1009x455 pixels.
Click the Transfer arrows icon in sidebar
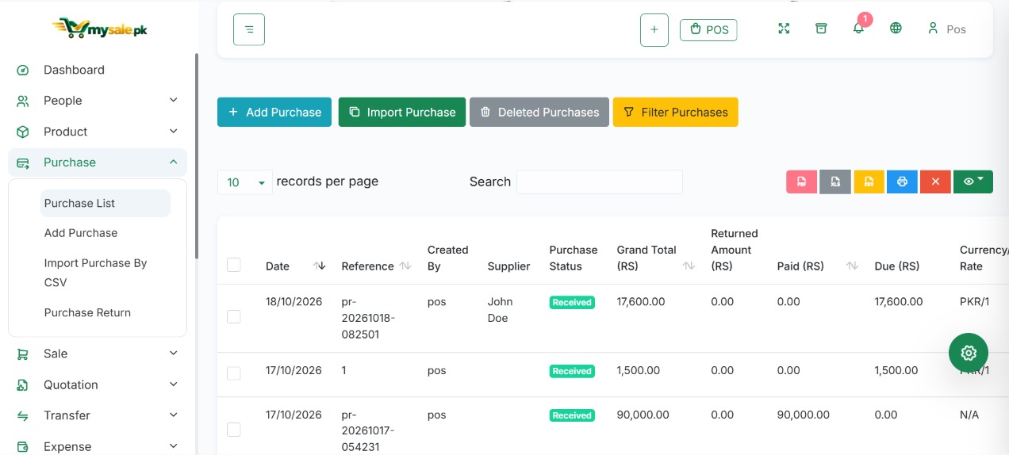click(x=23, y=415)
